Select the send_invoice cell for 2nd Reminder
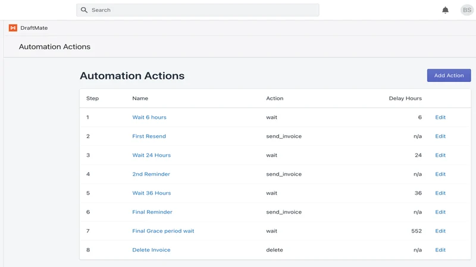Screen dimensions: 476x267 (x=284, y=174)
